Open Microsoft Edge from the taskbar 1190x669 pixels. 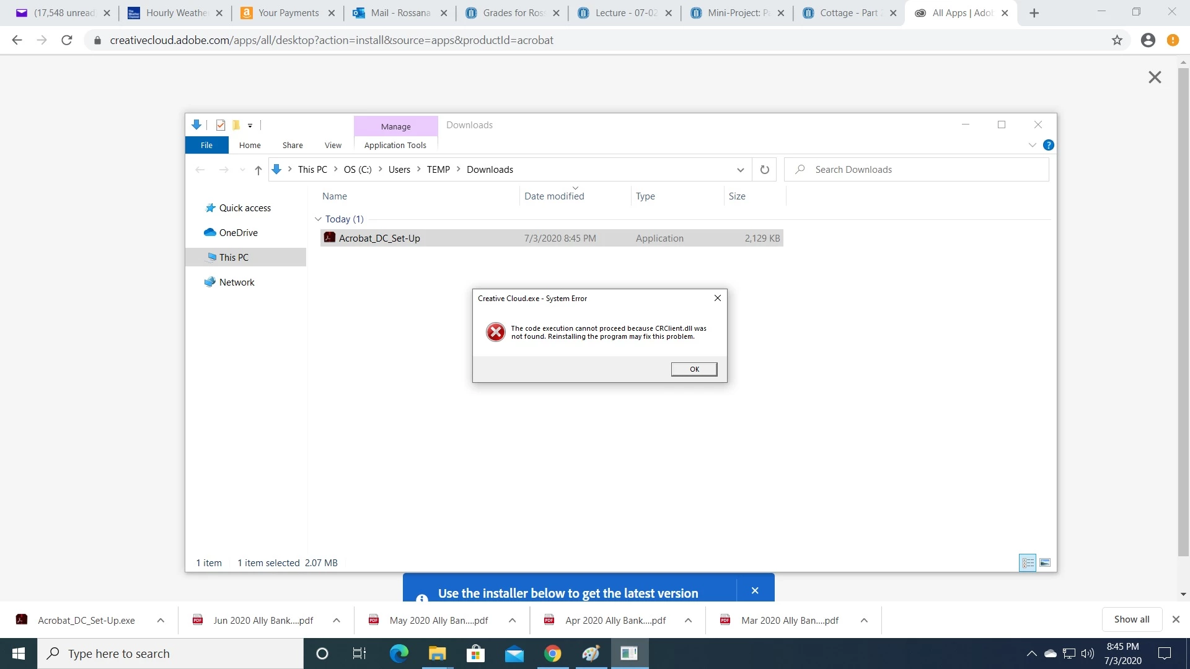(x=399, y=654)
